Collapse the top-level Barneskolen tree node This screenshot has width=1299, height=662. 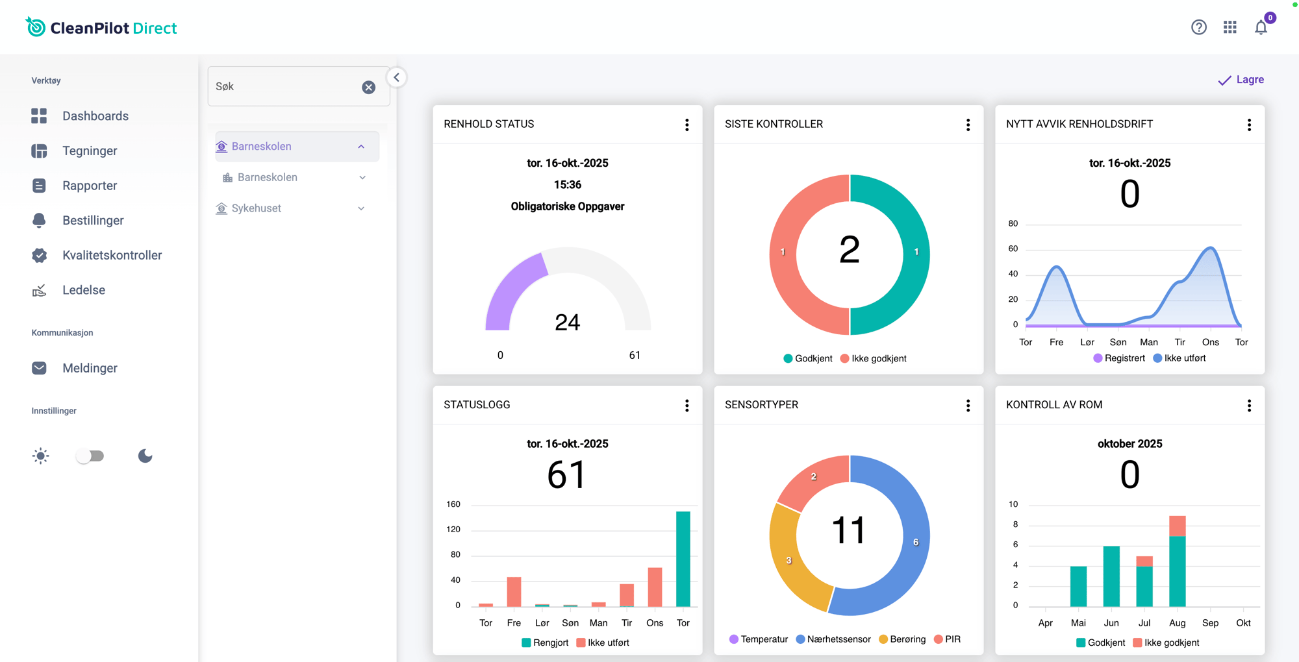361,147
